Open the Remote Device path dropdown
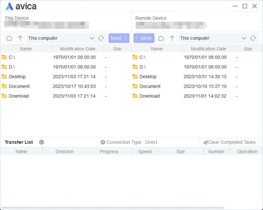Screen dimensions: 263x210 point(244,38)
